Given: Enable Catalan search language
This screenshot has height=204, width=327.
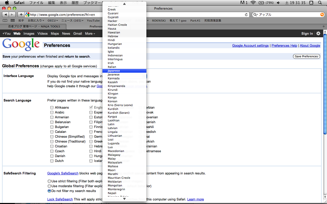Looking at the screenshot, I should pyautogui.click(x=52, y=132).
